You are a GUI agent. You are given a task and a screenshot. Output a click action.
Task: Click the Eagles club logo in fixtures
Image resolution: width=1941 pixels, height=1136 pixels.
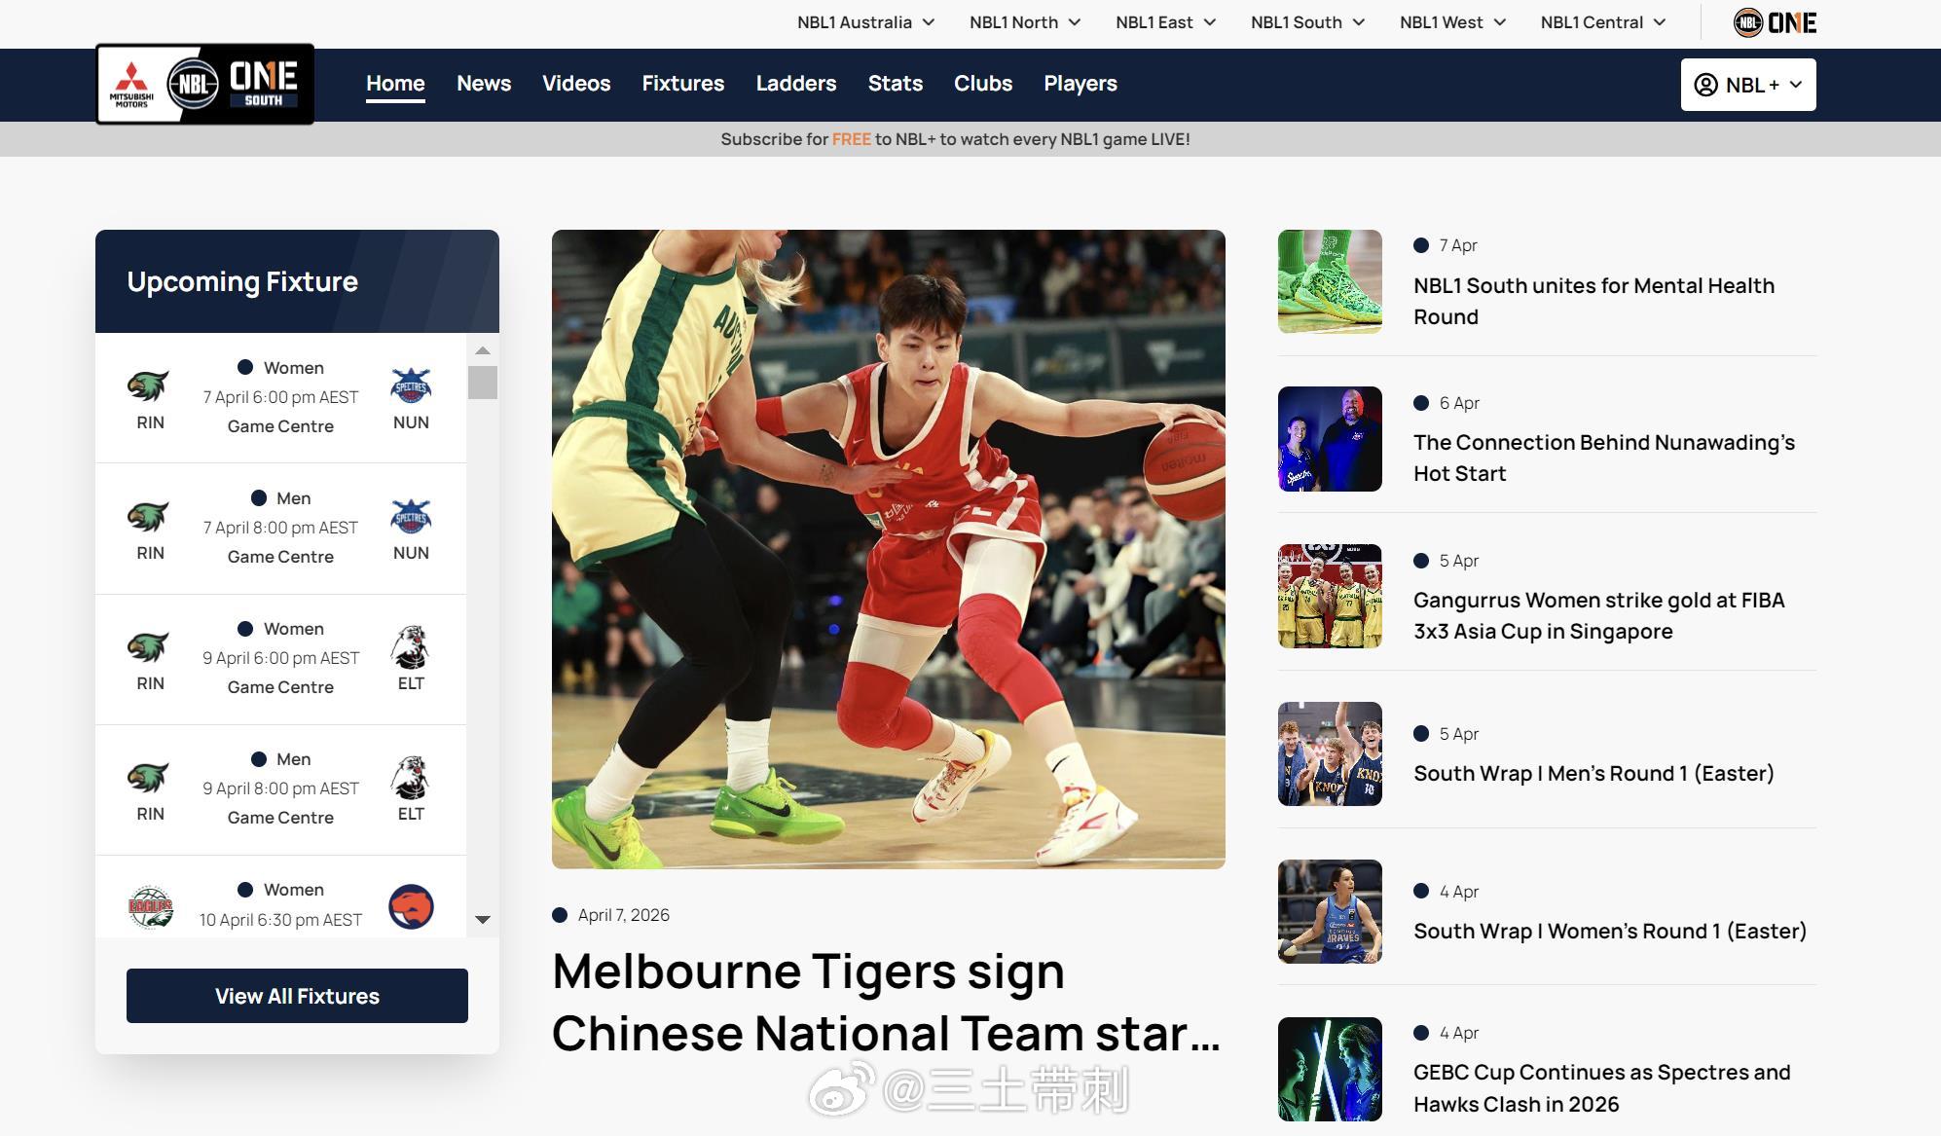click(x=150, y=903)
